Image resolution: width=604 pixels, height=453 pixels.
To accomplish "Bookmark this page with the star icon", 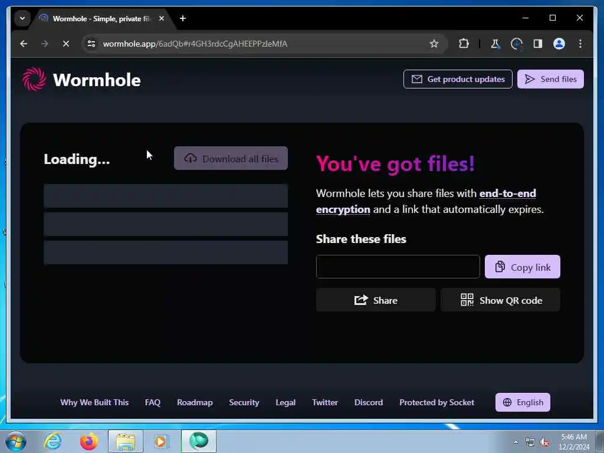I will click(x=434, y=44).
